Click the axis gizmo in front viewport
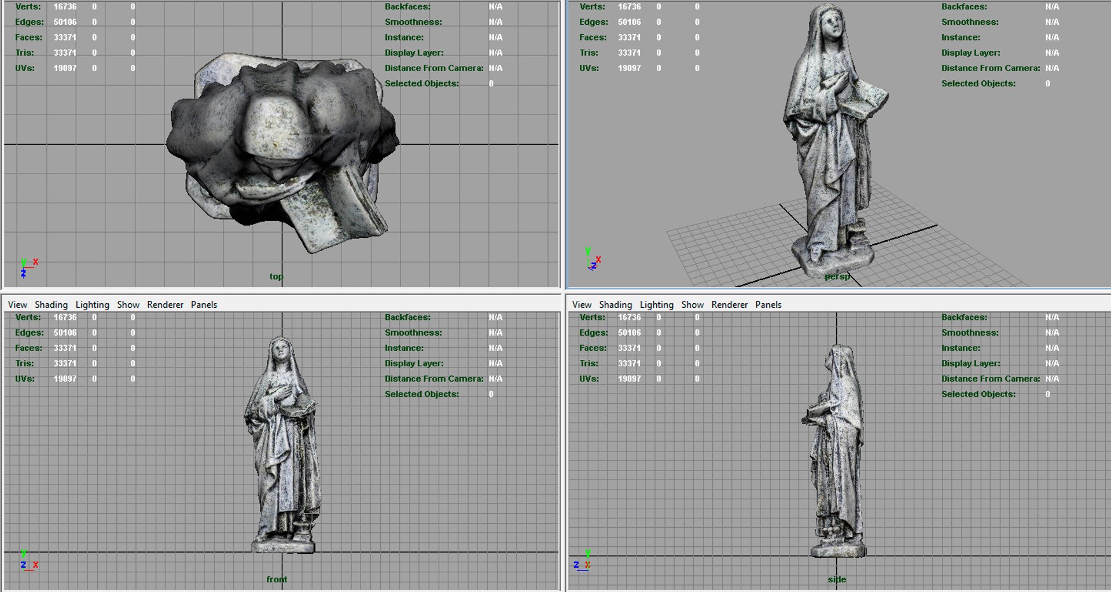The image size is (1111, 592). click(x=28, y=560)
